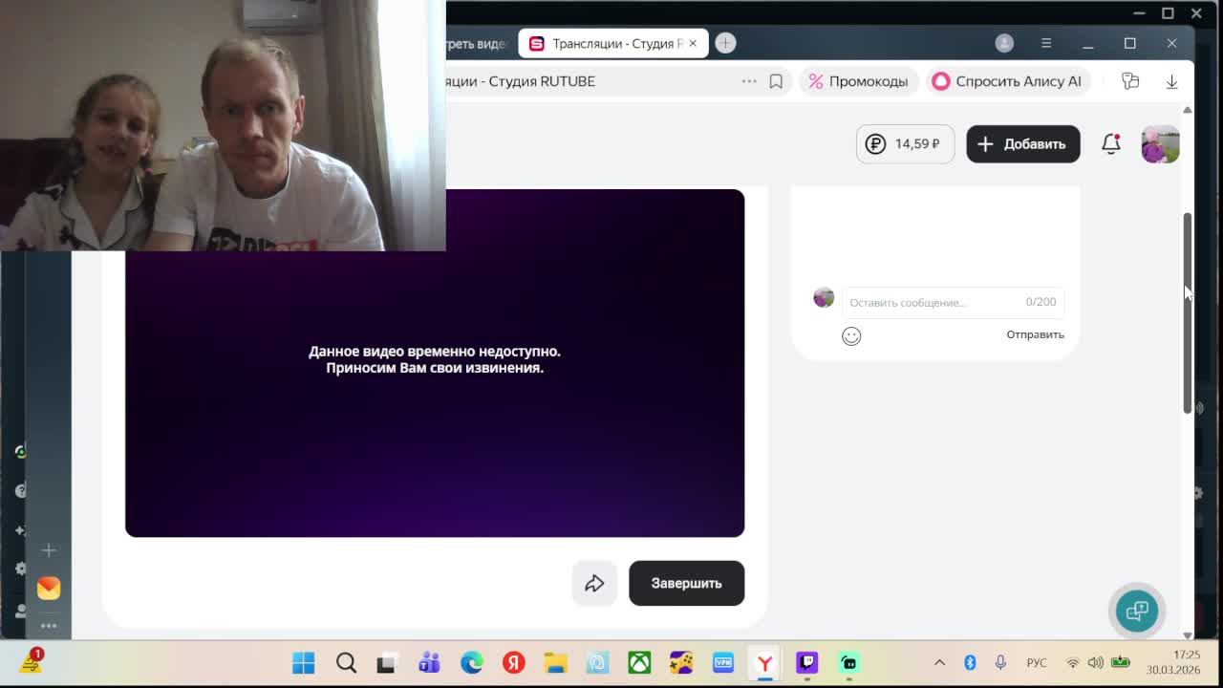Open the Промокоды button in the address bar
Screen dimensions: 1223x688
click(858, 81)
